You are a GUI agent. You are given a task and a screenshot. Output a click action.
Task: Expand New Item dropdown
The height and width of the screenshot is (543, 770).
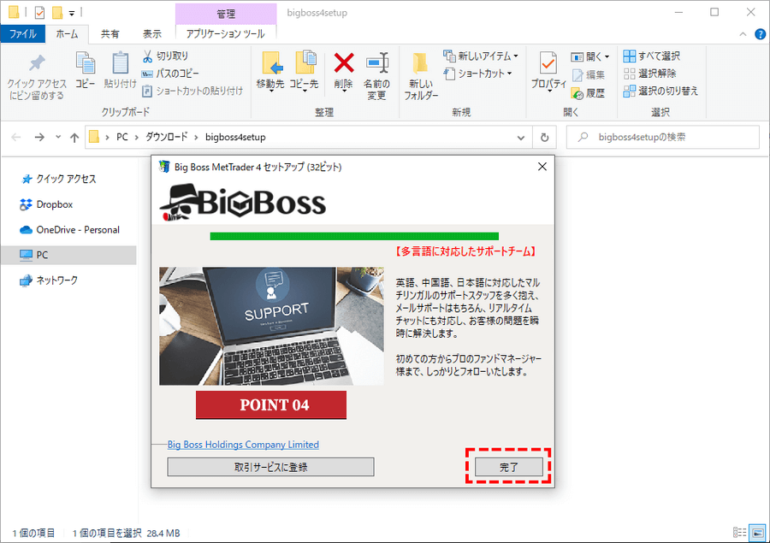pyautogui.click(x=516, y=56)
